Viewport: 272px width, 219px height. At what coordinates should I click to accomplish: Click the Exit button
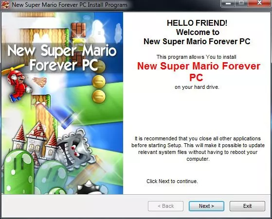tap(247, 206)
